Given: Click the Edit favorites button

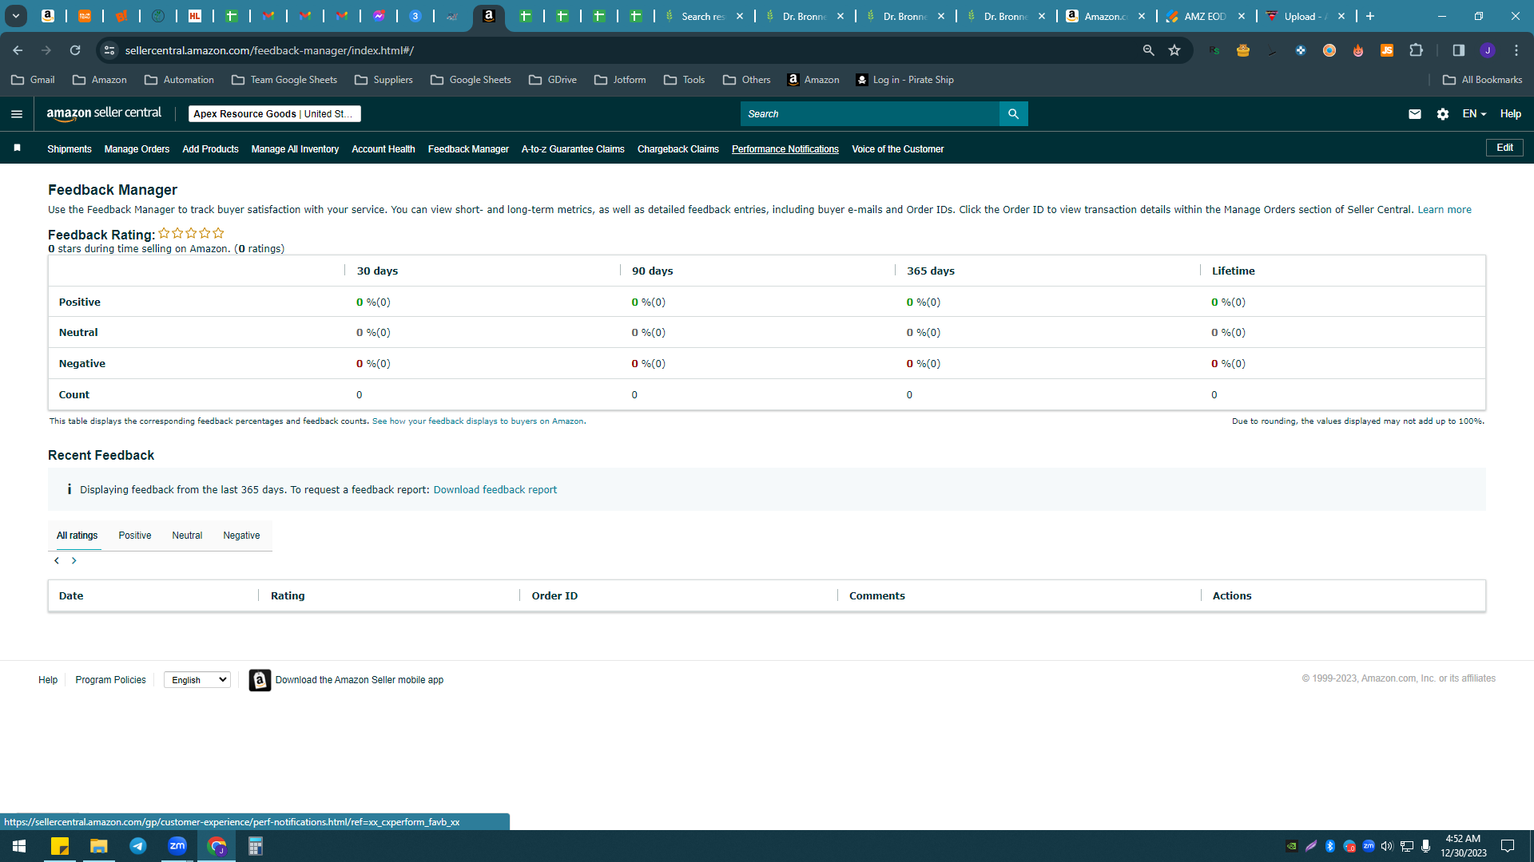Looking at the screenshot, I should coord(1504,148).
